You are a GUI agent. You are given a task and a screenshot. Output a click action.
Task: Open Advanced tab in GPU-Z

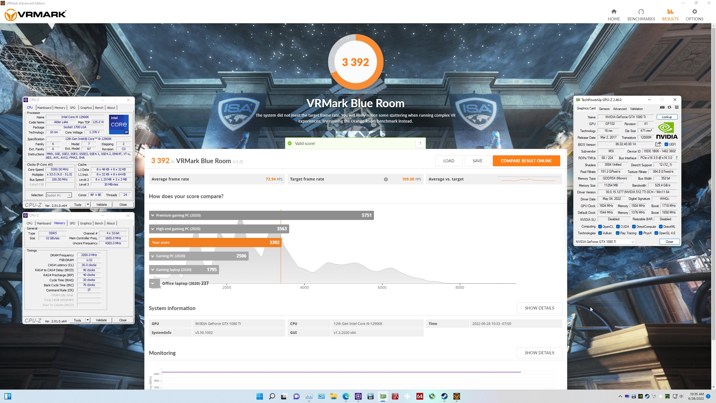pyautogui.click(x=620, y=109)
